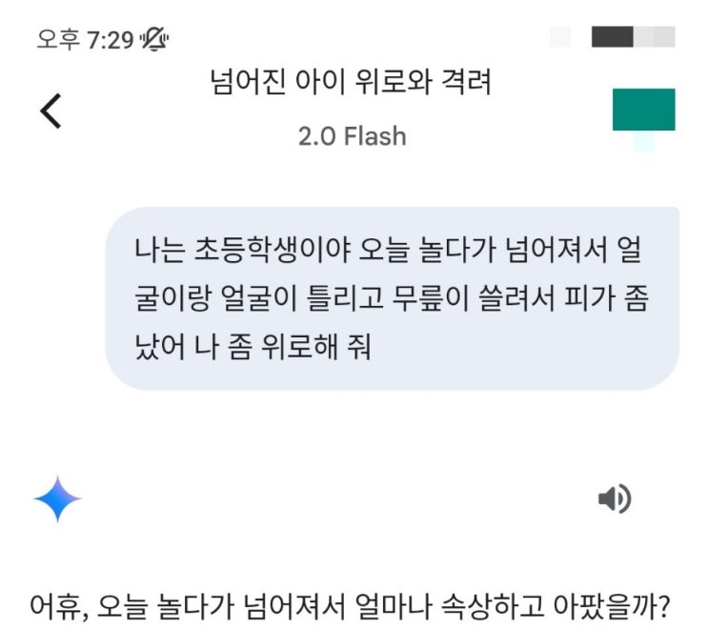The height and width of the screenshot is (630, 708).
Task: Tap the light gray portion of battery bar
Action: (655, 36)
